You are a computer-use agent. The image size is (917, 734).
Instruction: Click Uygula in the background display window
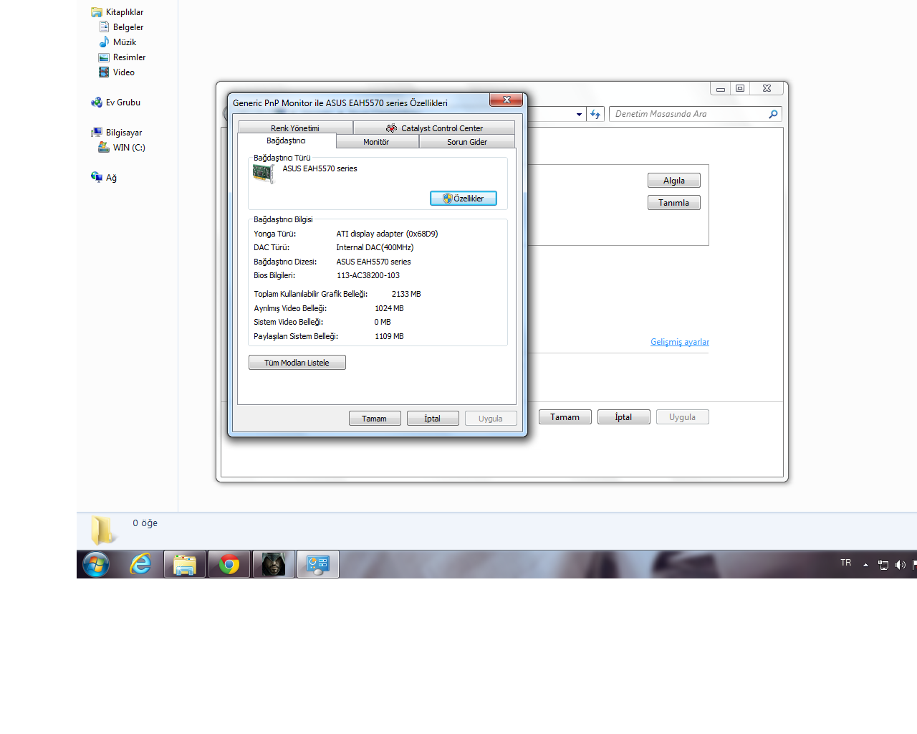tap(683, 417)
